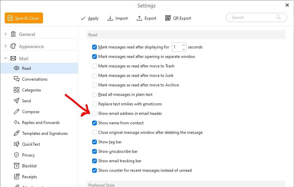Click the QR Export icon
294x187 pixels.
point(168,18)
